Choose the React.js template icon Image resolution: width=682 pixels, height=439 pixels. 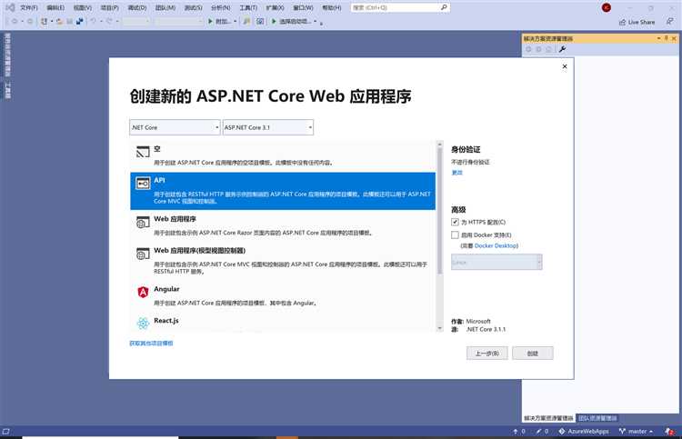click(143, 323)
